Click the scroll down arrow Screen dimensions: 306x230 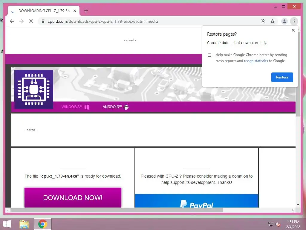(x=298, y=205)
